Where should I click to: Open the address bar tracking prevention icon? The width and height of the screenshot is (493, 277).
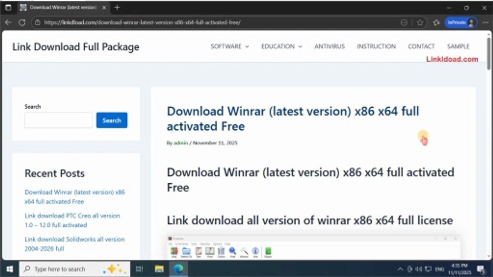tap(404, 22)
